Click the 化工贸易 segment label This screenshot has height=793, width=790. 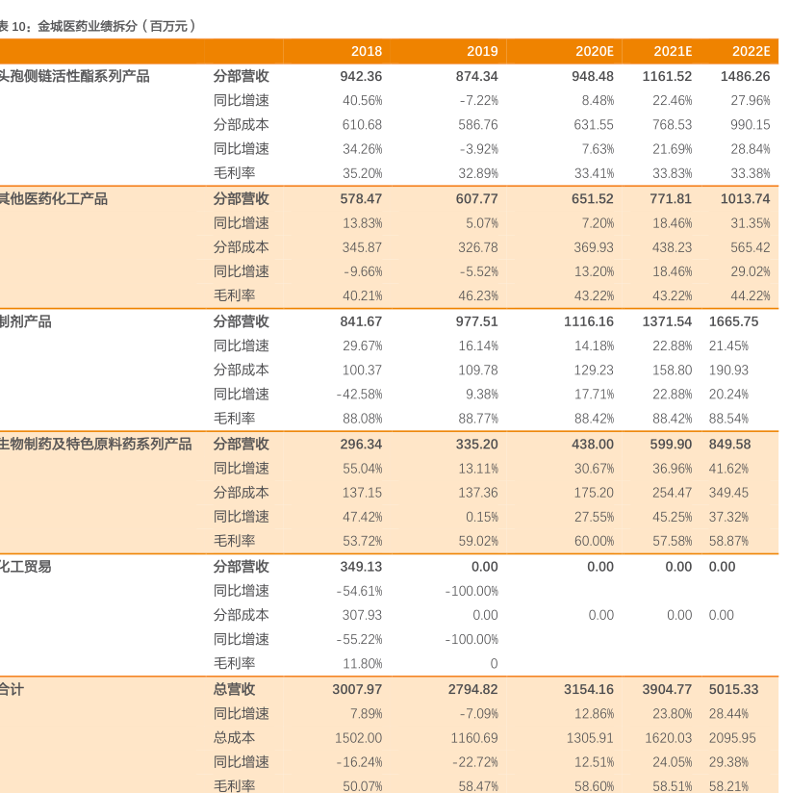pyautogui.click(x=26, y=567)
